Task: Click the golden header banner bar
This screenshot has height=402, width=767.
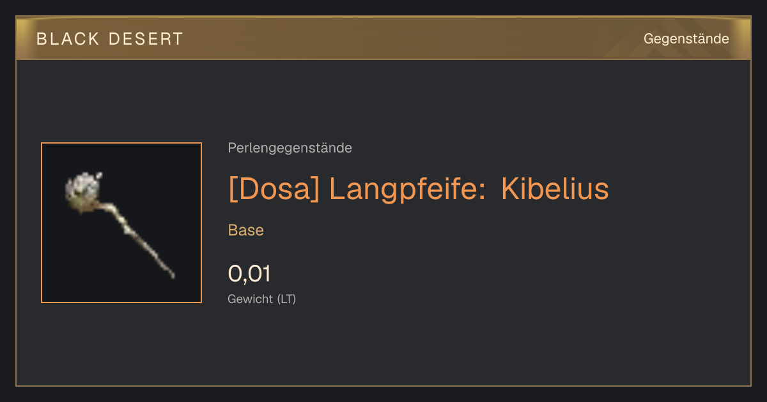Action: (383, 38)
